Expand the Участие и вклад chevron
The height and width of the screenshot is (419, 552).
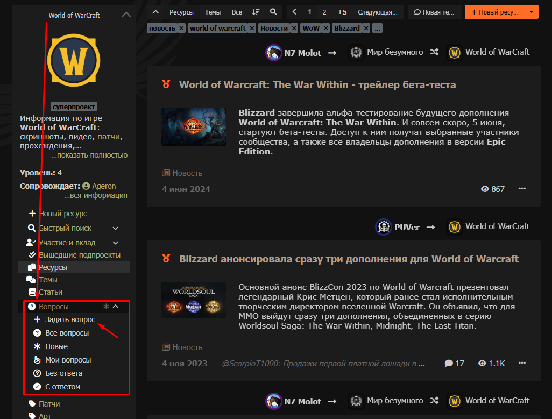[116, 243]
